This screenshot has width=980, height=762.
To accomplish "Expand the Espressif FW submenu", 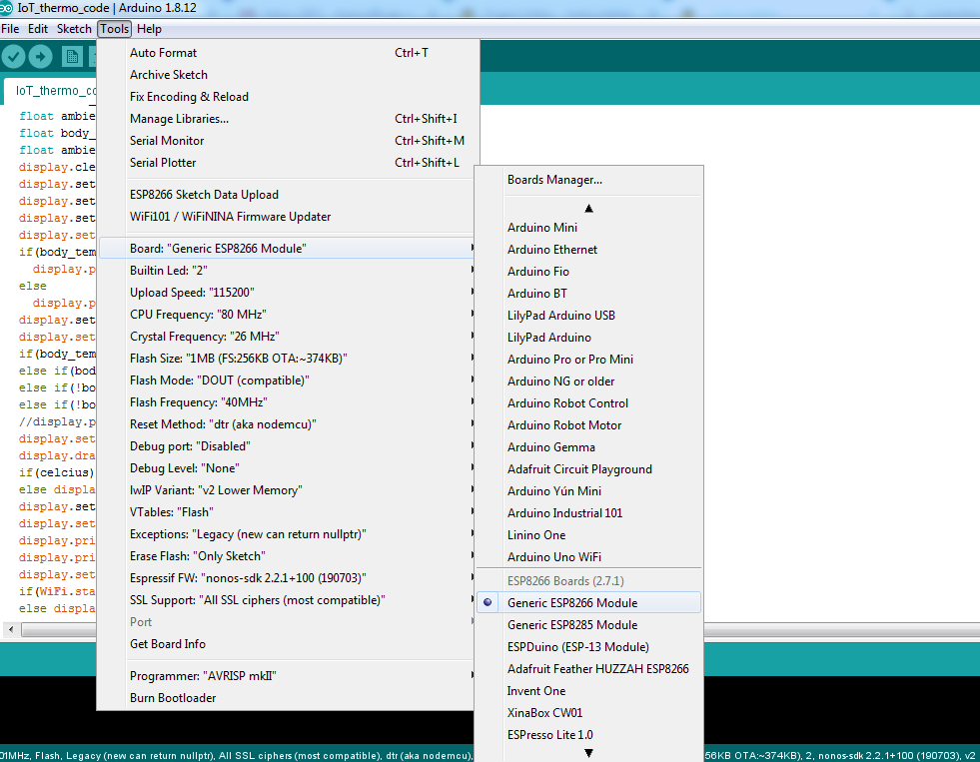I will pos(288,578).
